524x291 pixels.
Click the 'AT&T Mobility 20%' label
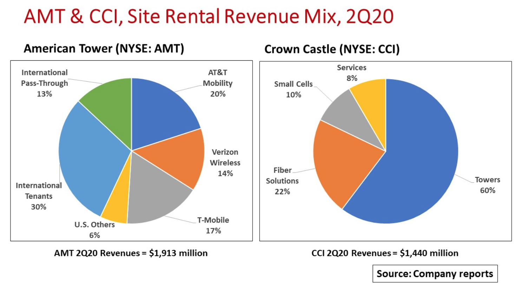pyautogui.click(x=218, y=83)
